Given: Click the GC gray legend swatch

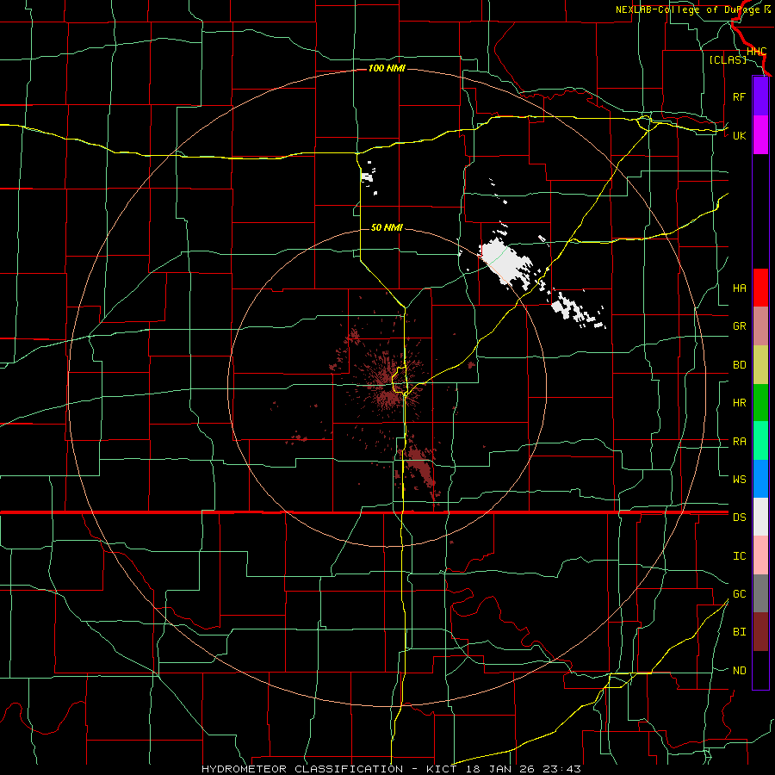Looking at the screenshot, I should click(x=760, y=593).
